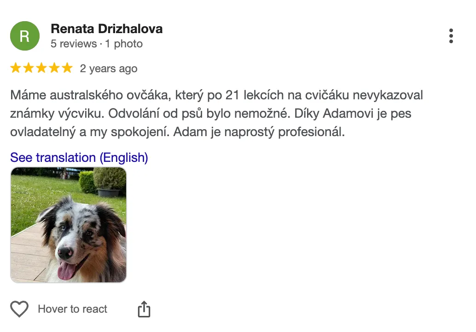Click See translation (English) link
This screenshot has height=332, width=476.
[79, 158]
